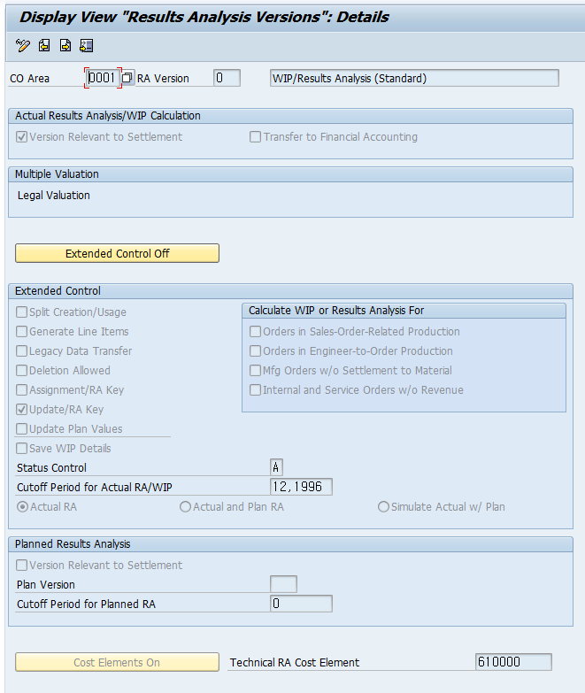Click the Cost Elements On button
Image resolution: width=585 pixels, height=693 pixels.
tap(117, 662)
